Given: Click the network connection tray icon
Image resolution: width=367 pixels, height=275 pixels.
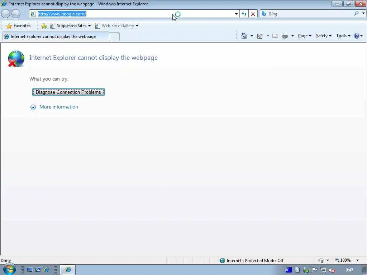Looking at the screenshot, I should 323,270.
